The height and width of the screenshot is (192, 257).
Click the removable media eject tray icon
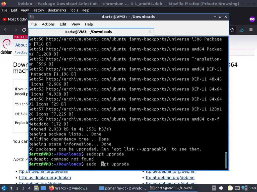214,188
